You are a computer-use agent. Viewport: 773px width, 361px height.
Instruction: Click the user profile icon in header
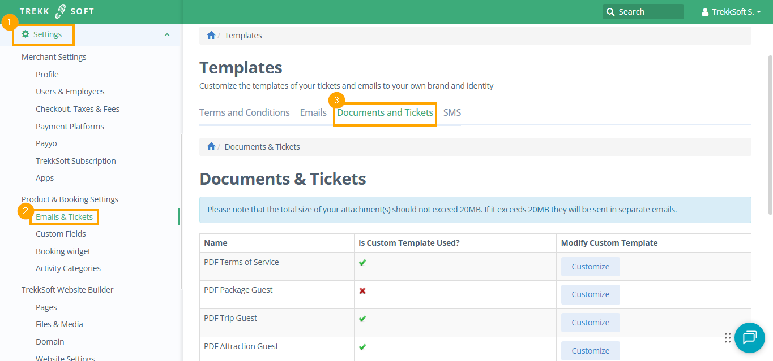[x=705, y=12]
